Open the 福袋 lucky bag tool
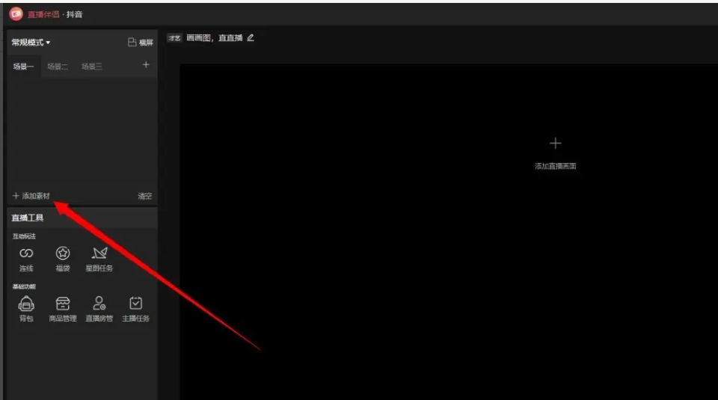This screenshot has width=718, height=400. [x=63, y=255]
